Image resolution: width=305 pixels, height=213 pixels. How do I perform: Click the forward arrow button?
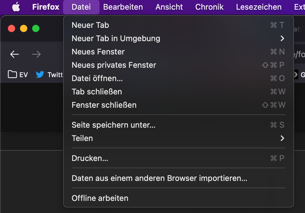coord(36,54)
